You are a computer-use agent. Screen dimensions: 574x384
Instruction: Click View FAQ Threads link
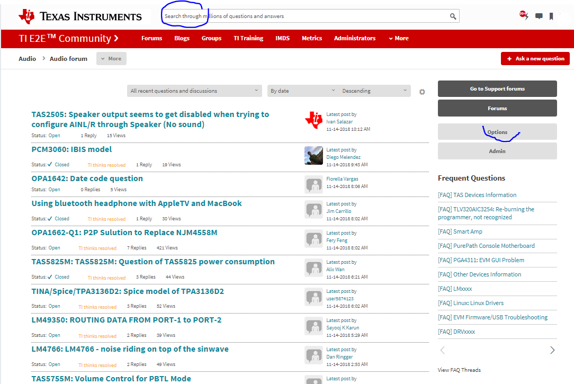[x=459, y=370]
